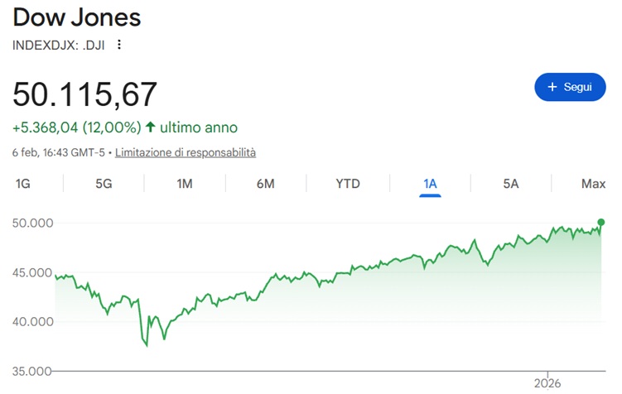This screenshot has height=394, width=622.
Task: Click the green up arrow next to ultimo anno
Action: 150,127
